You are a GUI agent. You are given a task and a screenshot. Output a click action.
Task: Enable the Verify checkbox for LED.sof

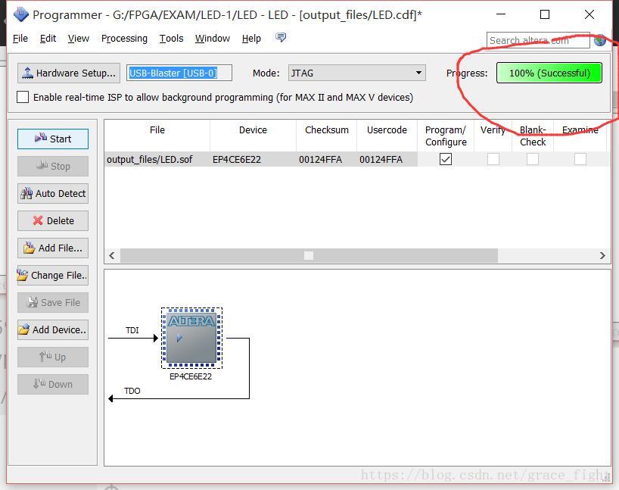(493, 159)
